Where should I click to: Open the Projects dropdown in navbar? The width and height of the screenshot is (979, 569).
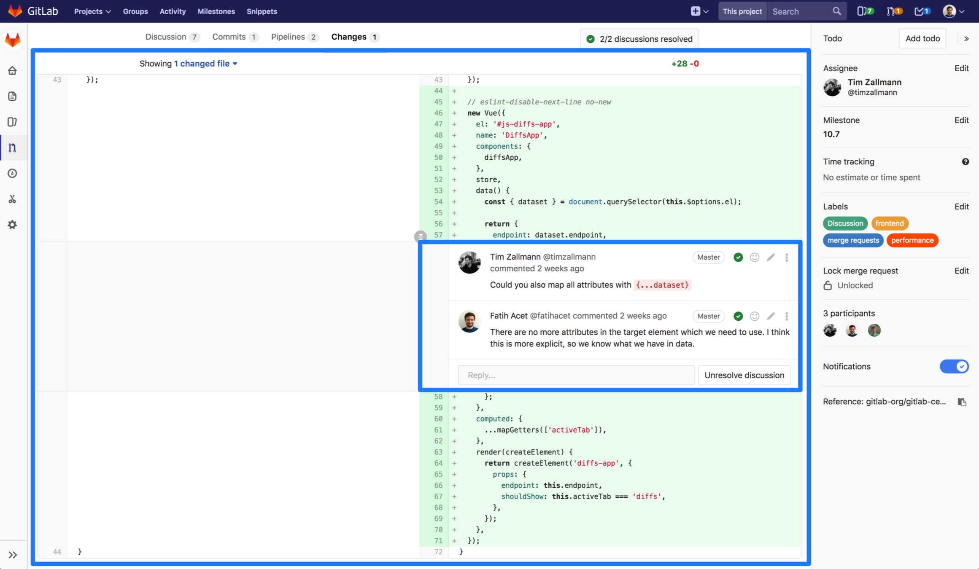click(92, 11)
